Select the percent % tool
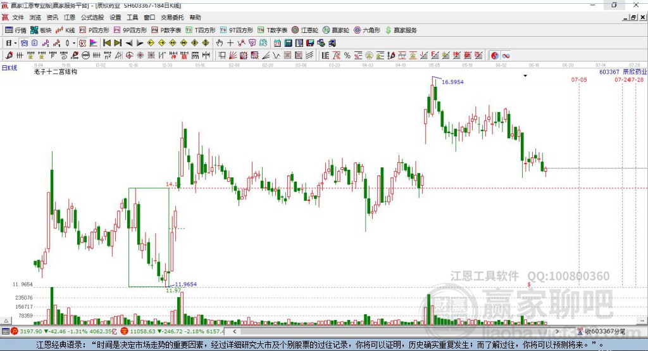648x351 pixels. pos(347,56)
